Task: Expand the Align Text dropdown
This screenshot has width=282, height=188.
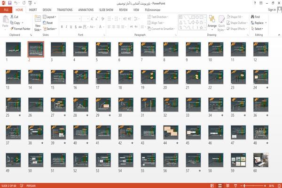Action: (156, 23)
